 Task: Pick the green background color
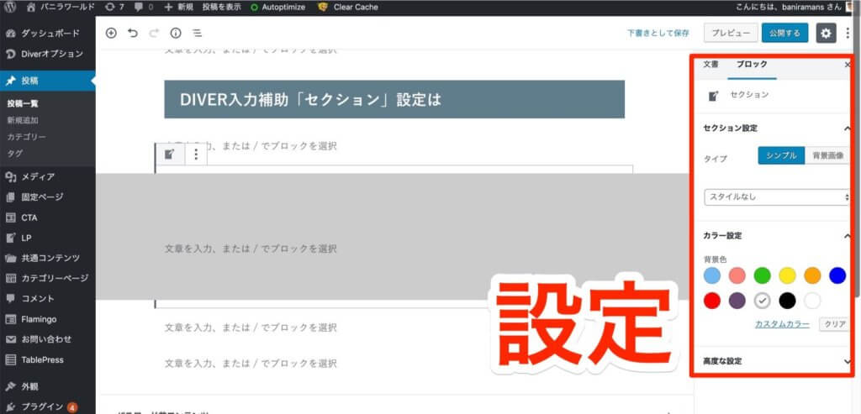tap(762, 275)
